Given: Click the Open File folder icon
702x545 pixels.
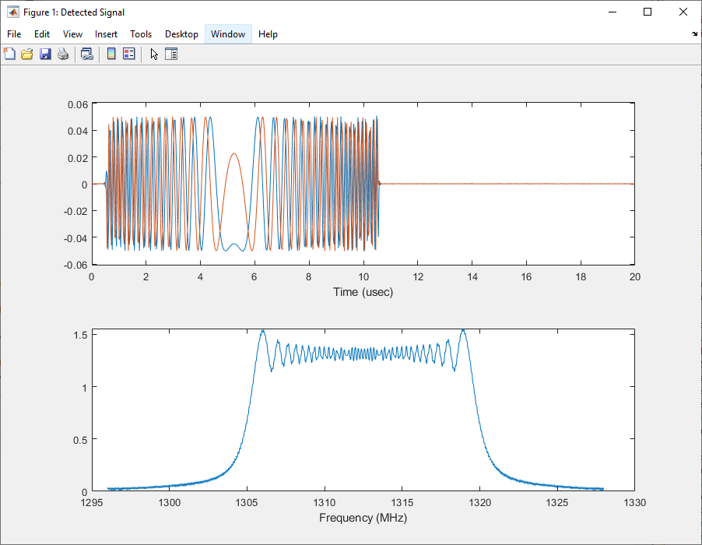Looking at the screenshot, I should pos(27,54).
